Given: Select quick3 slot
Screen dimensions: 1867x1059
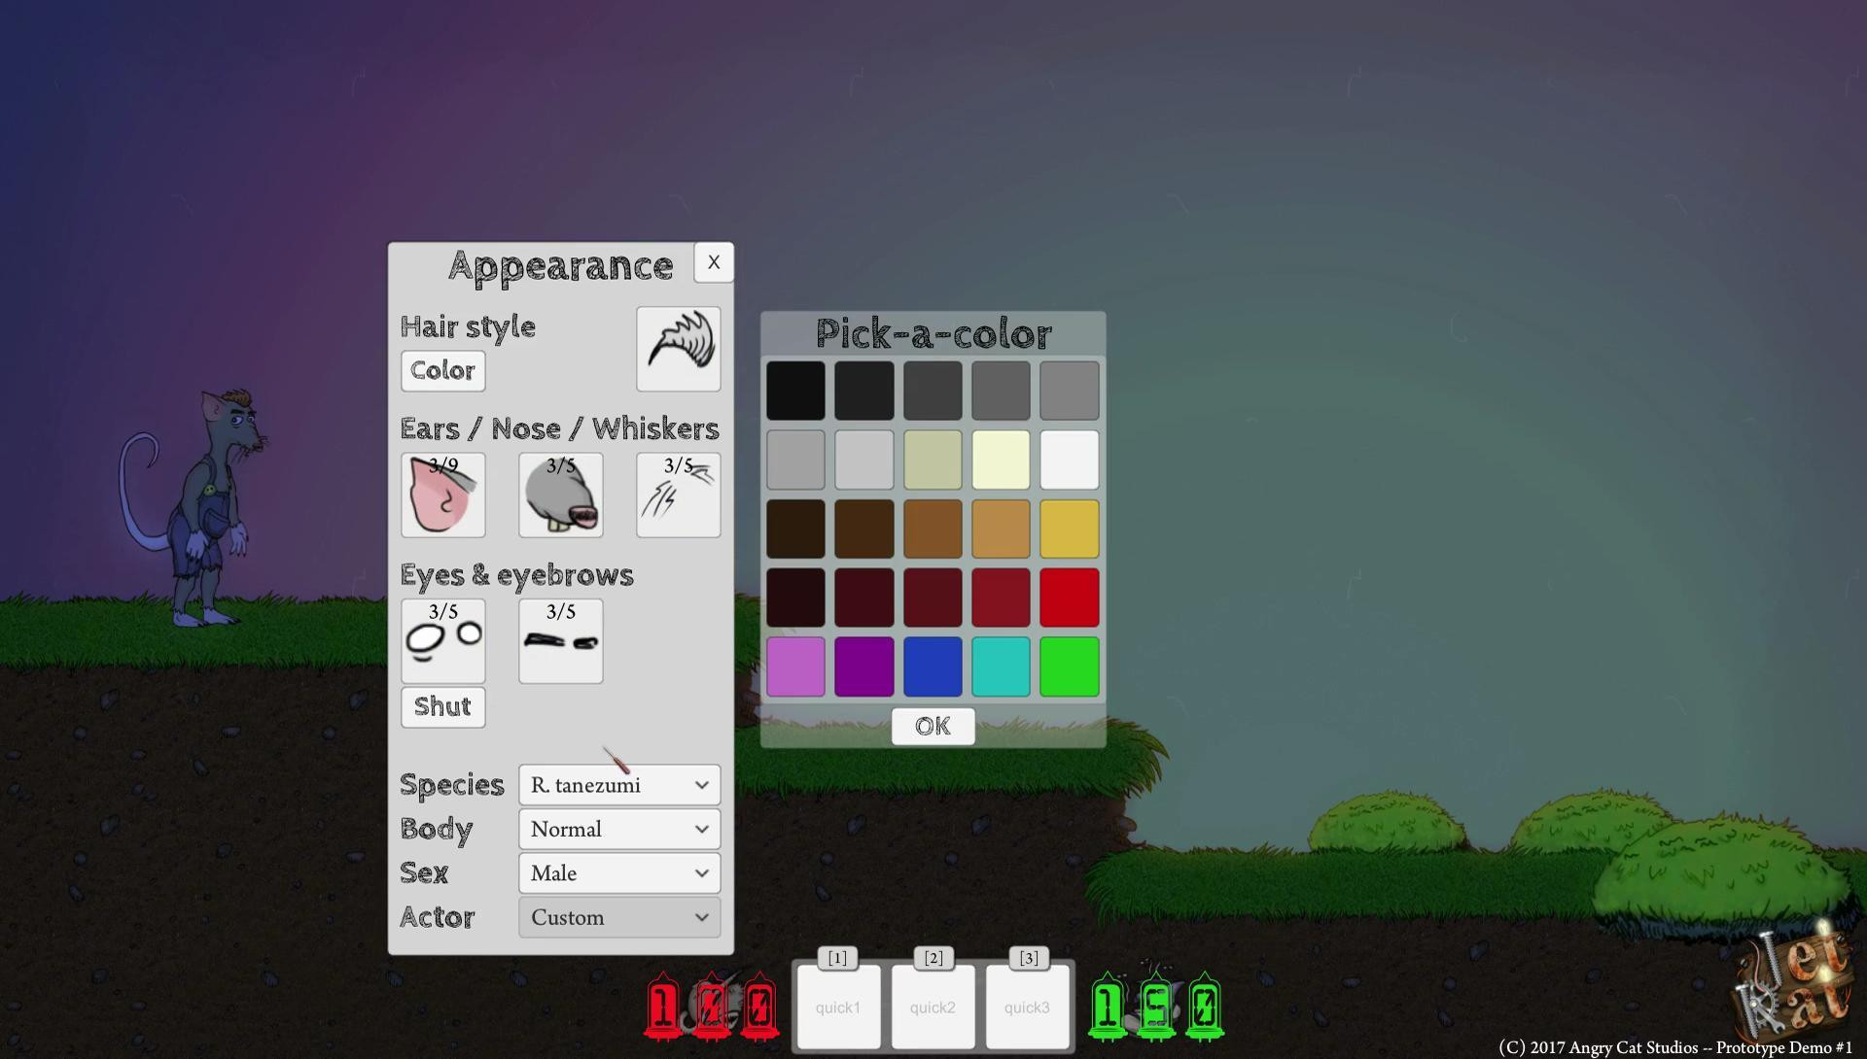Looking at the screenshot, I should click(x=1027, y=1008).
